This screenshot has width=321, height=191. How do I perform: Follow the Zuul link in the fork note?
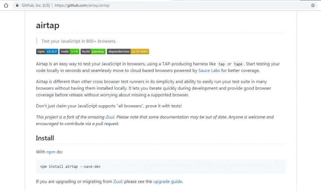click(x=110, y=117)
